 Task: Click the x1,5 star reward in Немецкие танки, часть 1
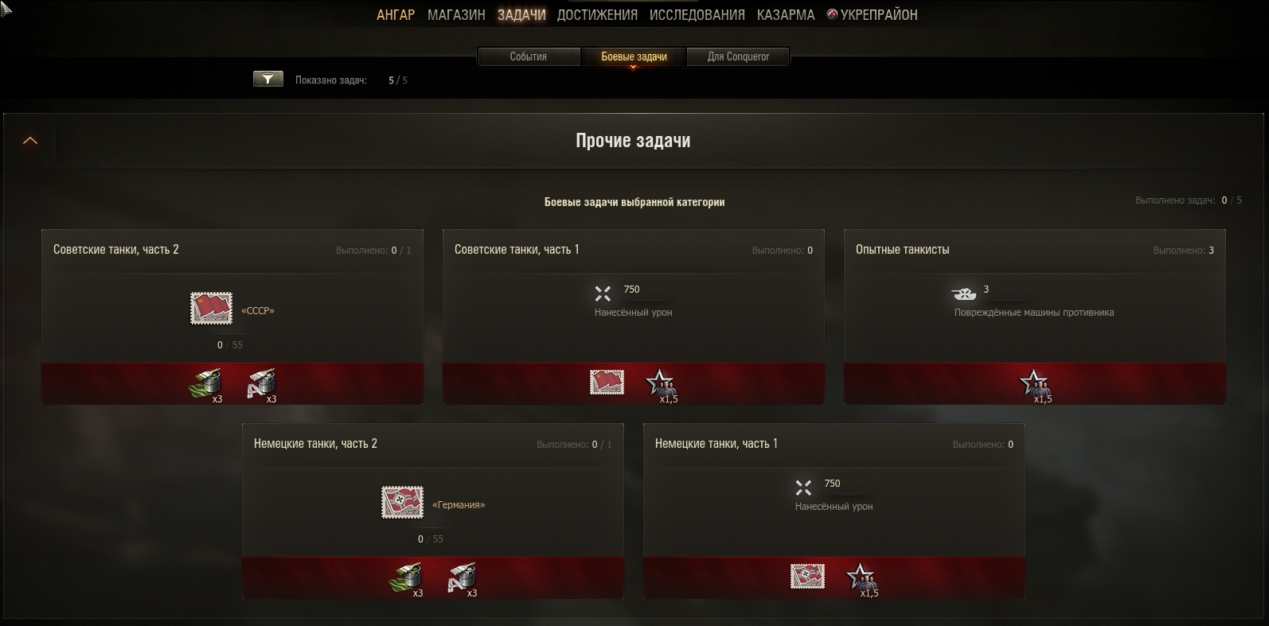861,579
